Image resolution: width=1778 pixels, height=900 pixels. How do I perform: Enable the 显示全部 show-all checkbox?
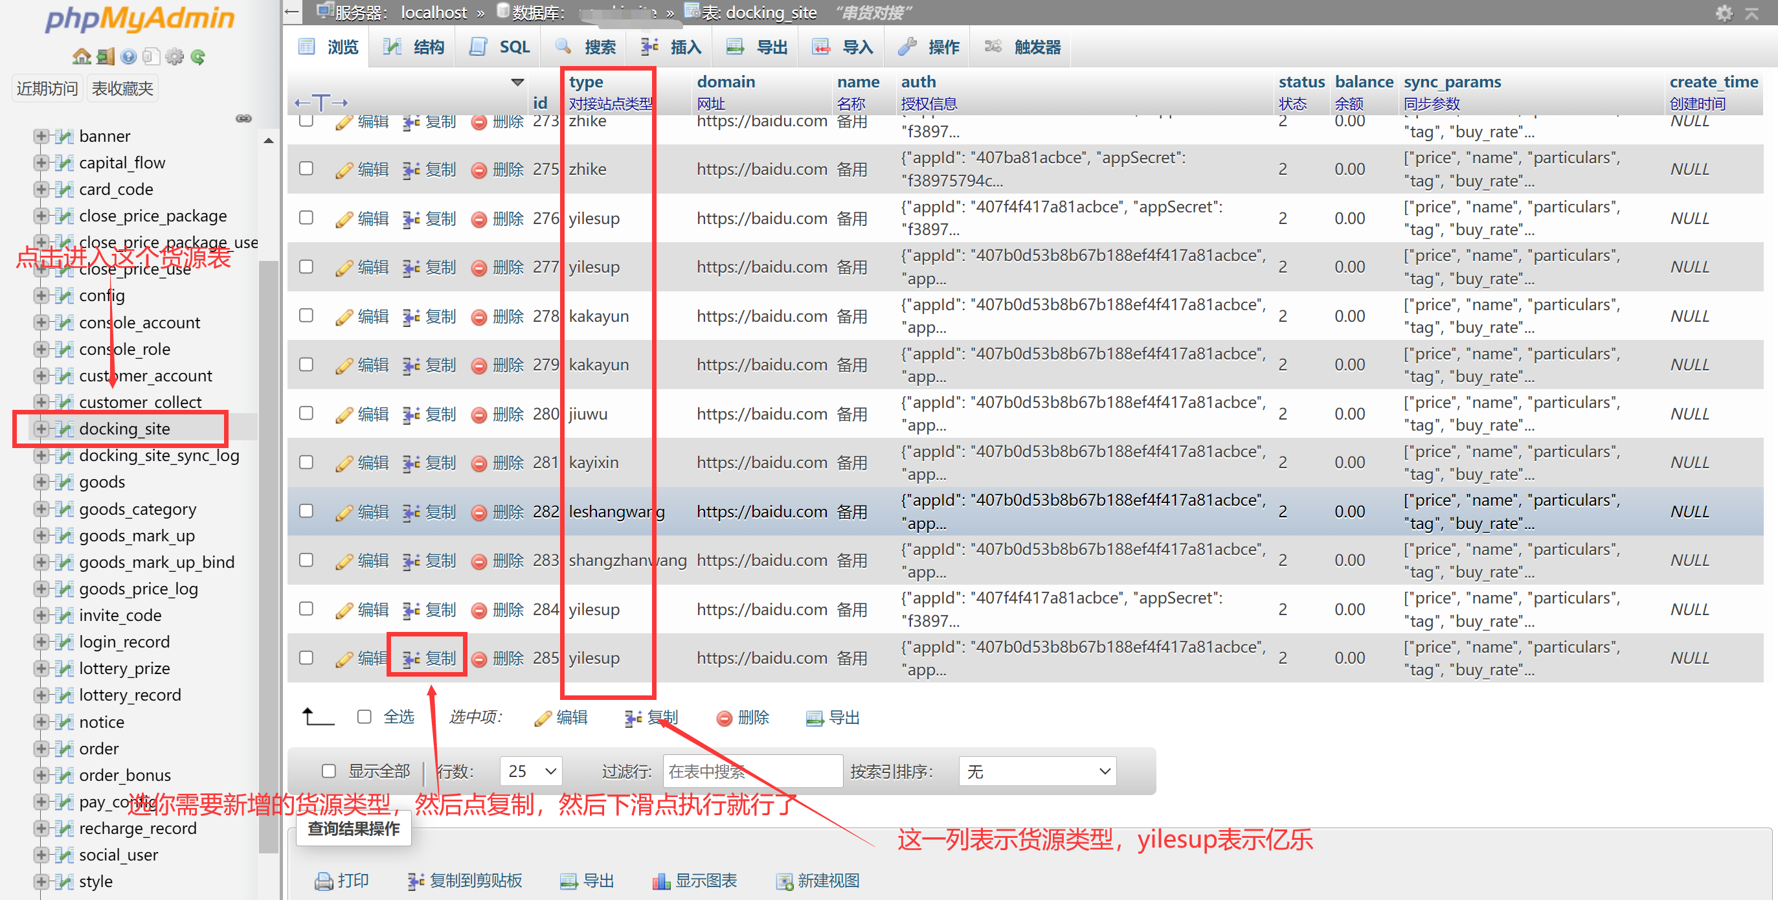click(x=328, y=771)
